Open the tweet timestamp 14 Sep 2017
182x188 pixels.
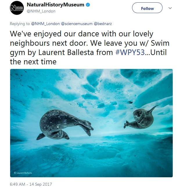point(31,184)
